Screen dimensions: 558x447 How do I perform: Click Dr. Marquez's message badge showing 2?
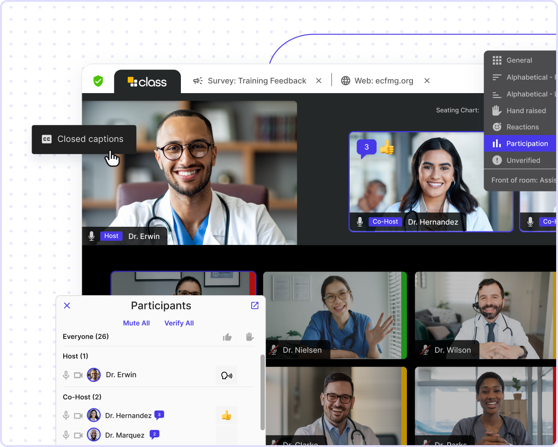pyautogui.click(x=154, y=434)
